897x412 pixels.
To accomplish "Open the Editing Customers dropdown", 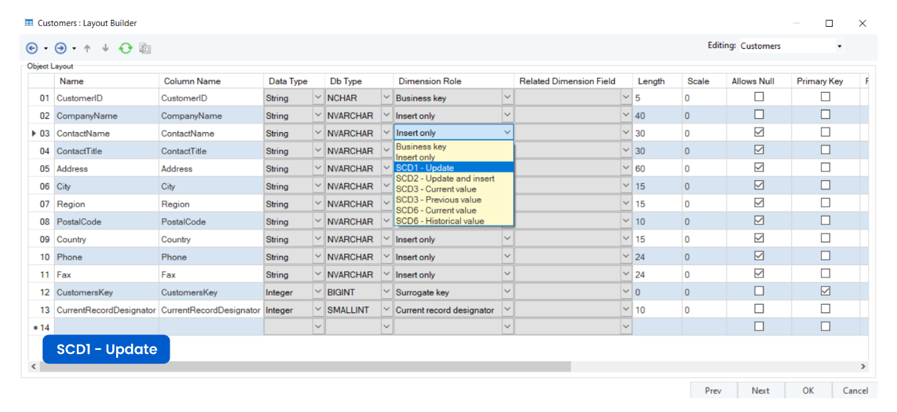I will tap(839, 46).
